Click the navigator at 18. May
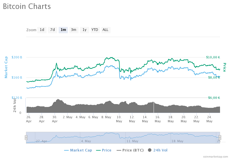Image resolution: width=231 pixels, height=159 pixels. [177, 141]
